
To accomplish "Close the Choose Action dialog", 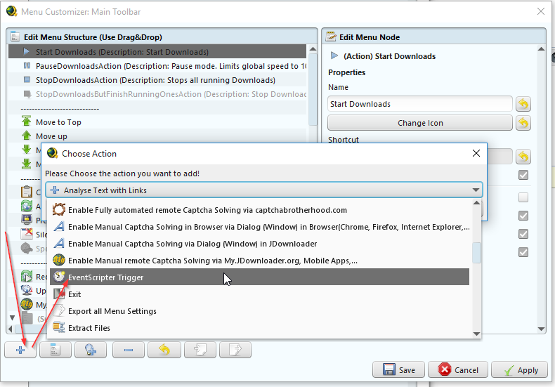I will 476,153.
